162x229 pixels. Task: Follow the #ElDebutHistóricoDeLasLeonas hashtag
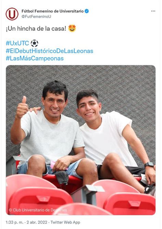click(50, 51)
